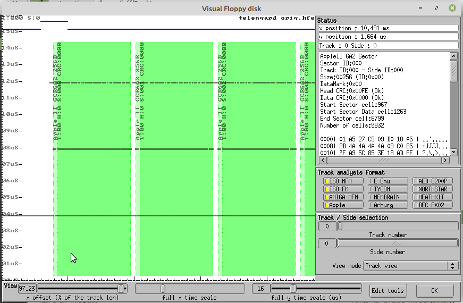Enable MEMBRAIN track analysis

tap(388, 197)
